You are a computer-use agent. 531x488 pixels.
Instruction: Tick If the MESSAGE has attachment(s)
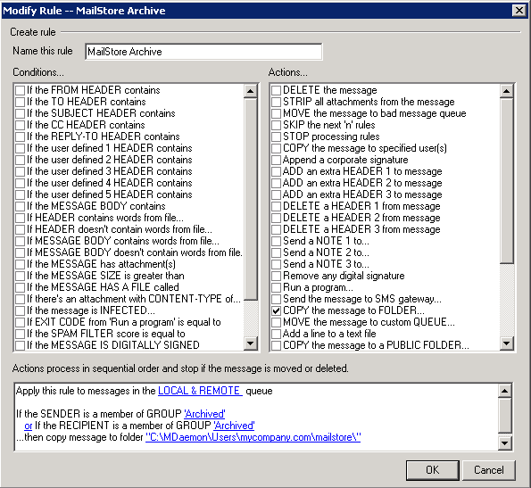(21, 264)
